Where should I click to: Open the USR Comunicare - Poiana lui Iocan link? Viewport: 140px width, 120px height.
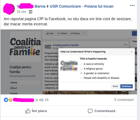coord(82,6)
